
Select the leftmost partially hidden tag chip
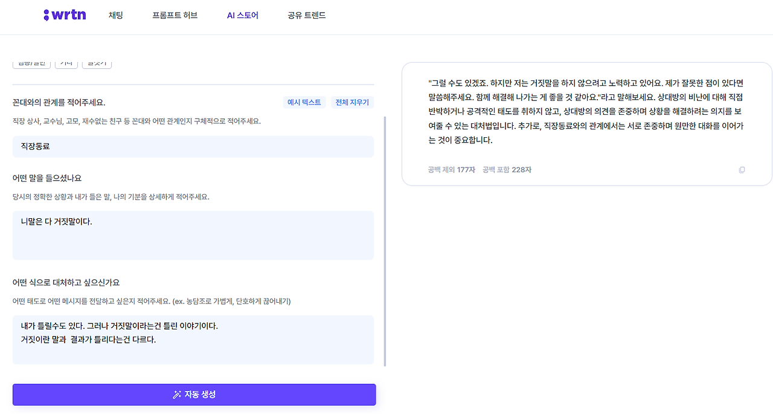(31, 64)
